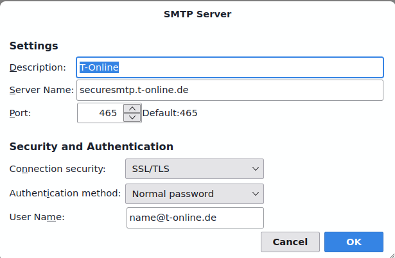Grab the dialog resize grip corner
This screenshot has width=395, height=258.
[392, 255]
